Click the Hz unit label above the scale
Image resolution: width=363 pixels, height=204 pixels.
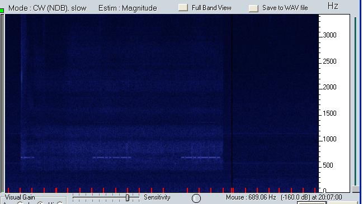coord(333,6)
